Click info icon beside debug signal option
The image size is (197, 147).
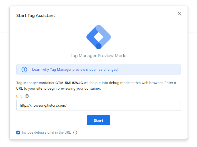coord(75,133)
